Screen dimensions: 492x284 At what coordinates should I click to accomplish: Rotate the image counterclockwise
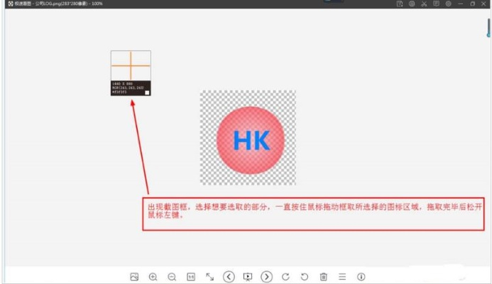coord(305,276)
